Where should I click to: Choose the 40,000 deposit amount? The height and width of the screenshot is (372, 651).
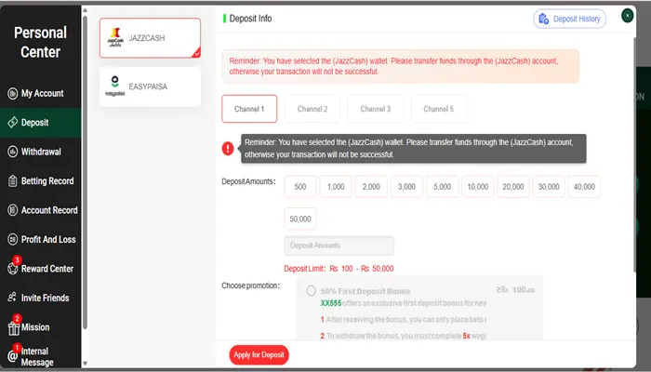tap(584, 187)
